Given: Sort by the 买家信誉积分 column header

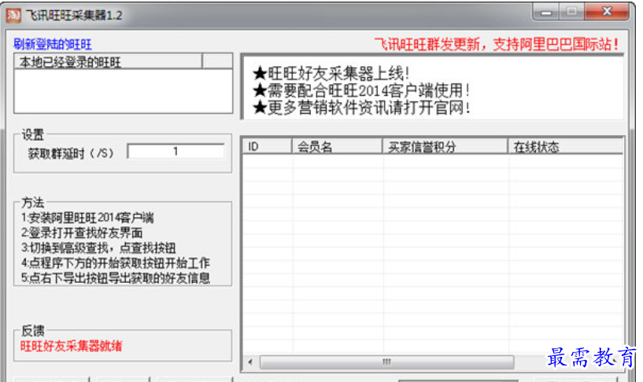Looking at the screenshot, I should coord(445,146).
